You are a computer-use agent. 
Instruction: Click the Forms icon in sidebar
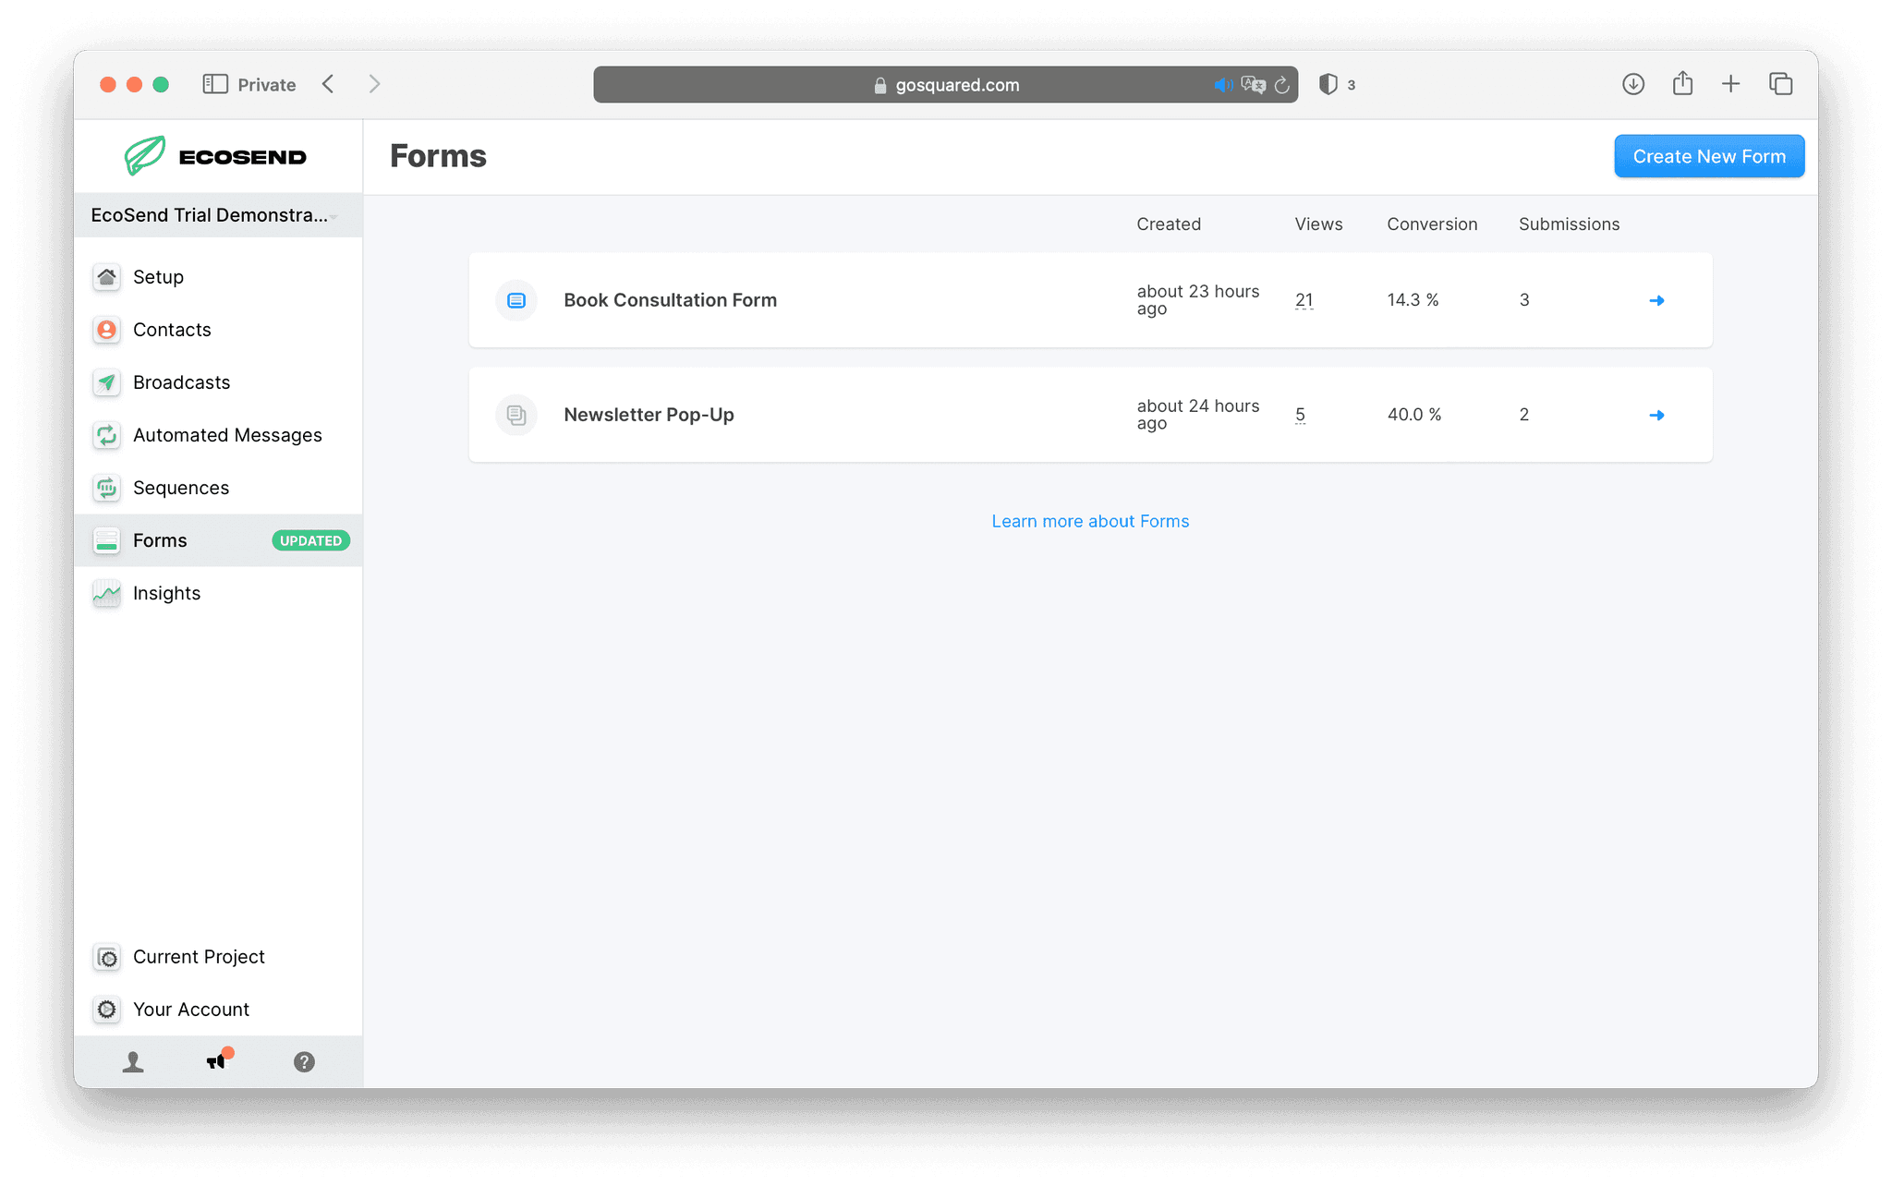(x=107, y=540)
